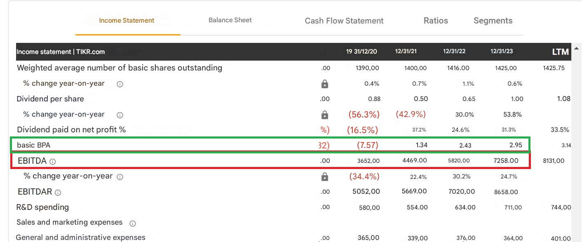Click the 12/31/23 column header

[502, 52]
